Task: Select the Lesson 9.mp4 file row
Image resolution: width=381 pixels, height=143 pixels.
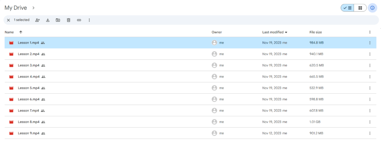Action: [190, 133]
